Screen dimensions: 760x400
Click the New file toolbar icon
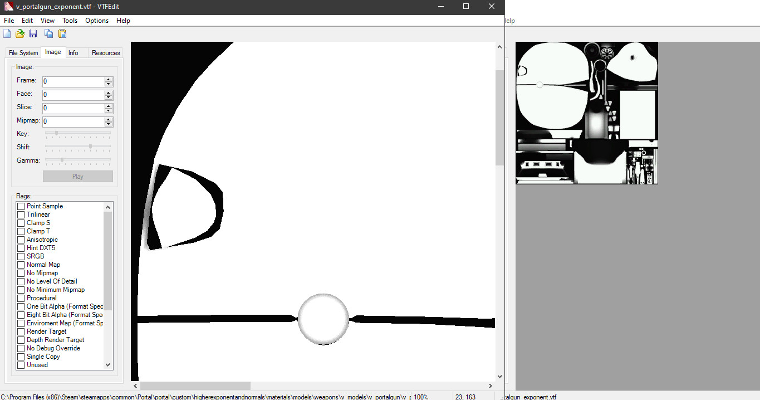[x=7, y=34]
